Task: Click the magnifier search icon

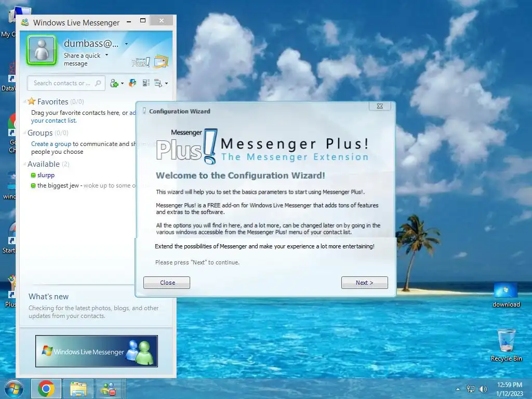Action: (x=98, y=83)
